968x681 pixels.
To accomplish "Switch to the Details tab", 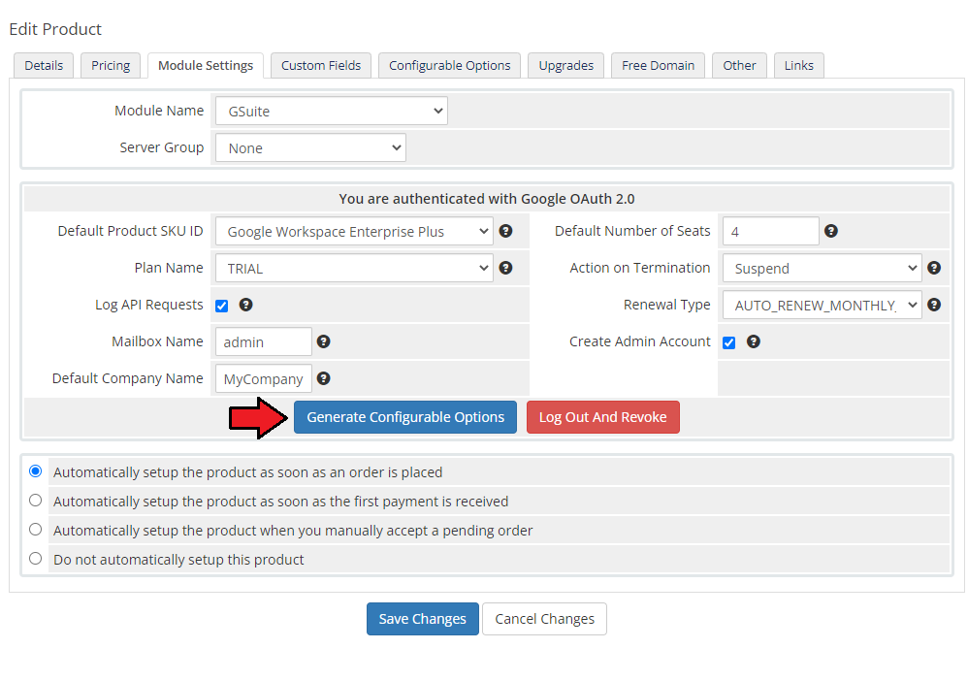I will coord(44,65).
